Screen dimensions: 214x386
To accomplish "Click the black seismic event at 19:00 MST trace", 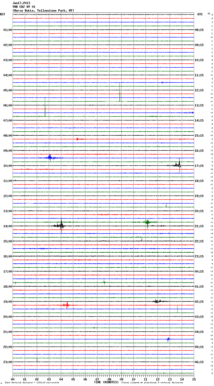I will point(157,301).
